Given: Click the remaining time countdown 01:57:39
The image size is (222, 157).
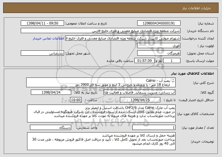Looking at the screenshot, I should [x=144, y=61].
